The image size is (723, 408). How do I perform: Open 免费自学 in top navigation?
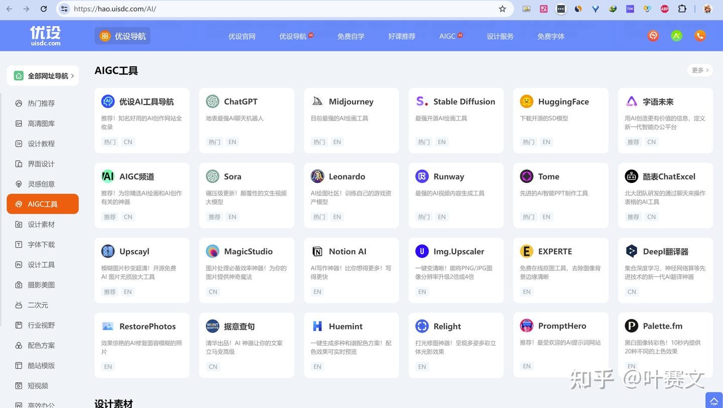pos(351,36)
